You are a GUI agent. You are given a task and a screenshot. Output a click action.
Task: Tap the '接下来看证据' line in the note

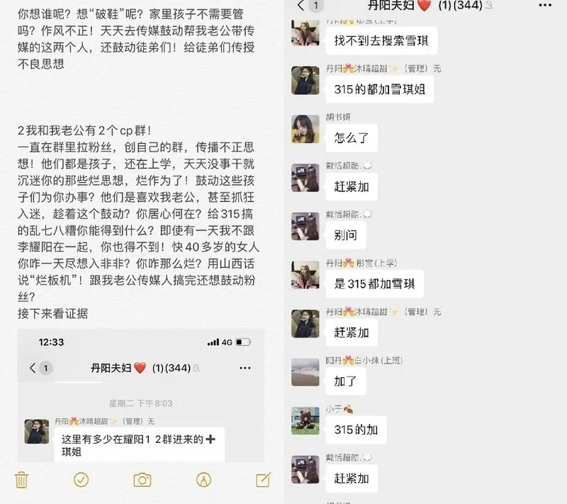(x=52, y=313)
